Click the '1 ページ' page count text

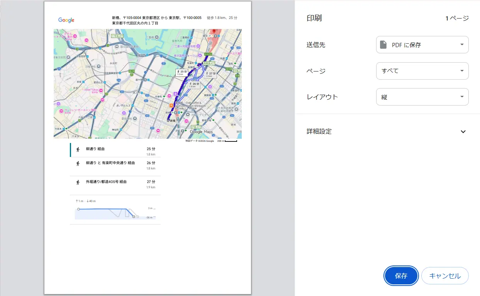point(457,18)
